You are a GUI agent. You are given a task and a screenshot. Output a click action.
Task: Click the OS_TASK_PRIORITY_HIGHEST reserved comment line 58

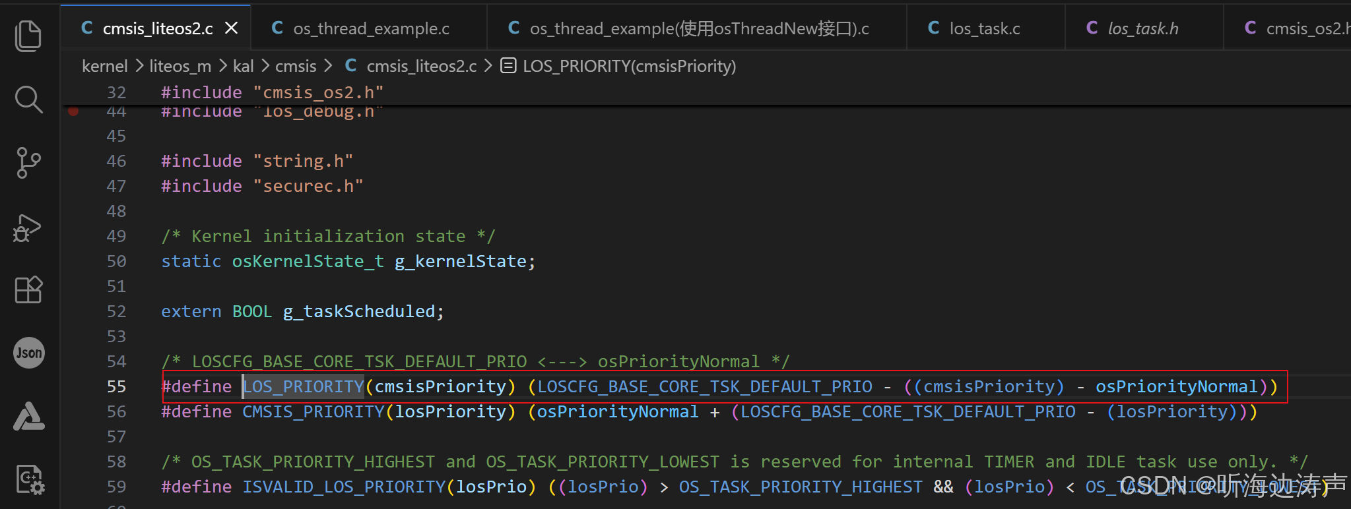[735, 462]
